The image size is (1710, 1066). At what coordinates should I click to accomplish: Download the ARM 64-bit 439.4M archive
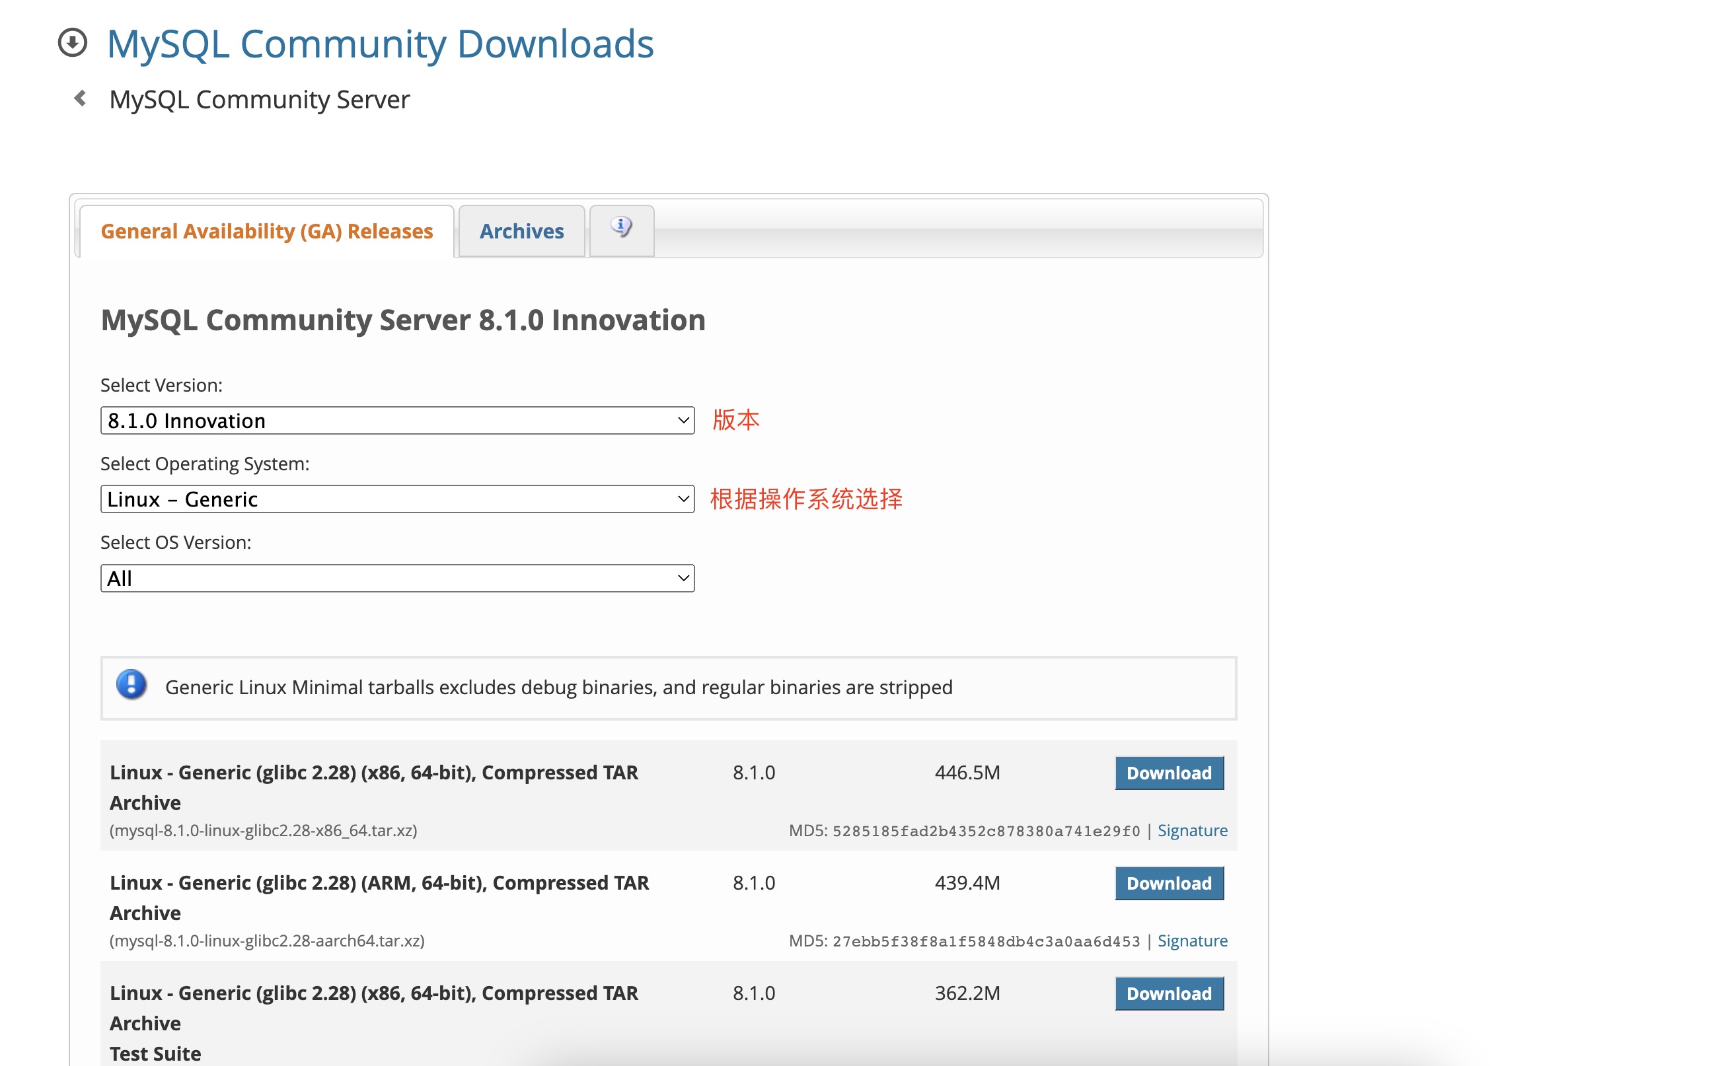point(1168,882)
